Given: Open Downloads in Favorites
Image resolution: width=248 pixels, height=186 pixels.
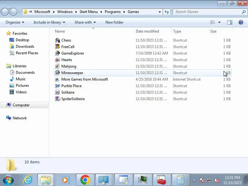Looking at the screenshot, I should (25, 46).
